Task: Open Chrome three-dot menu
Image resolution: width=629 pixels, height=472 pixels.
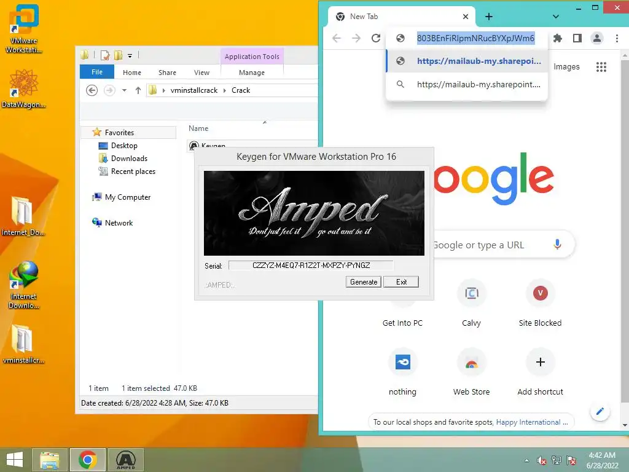Action: [617, 38]
